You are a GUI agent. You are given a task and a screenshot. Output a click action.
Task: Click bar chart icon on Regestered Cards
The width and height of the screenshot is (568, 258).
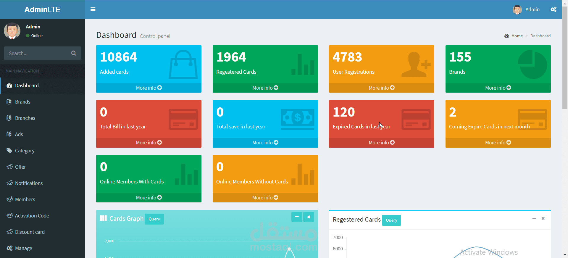click(x=303, y=64)
